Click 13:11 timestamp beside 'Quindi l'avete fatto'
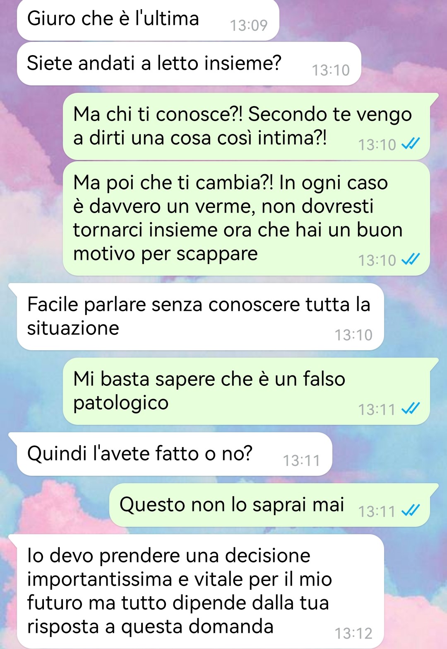Image resolution: width=447 pixels, height=649 pixels. (301, 461)
